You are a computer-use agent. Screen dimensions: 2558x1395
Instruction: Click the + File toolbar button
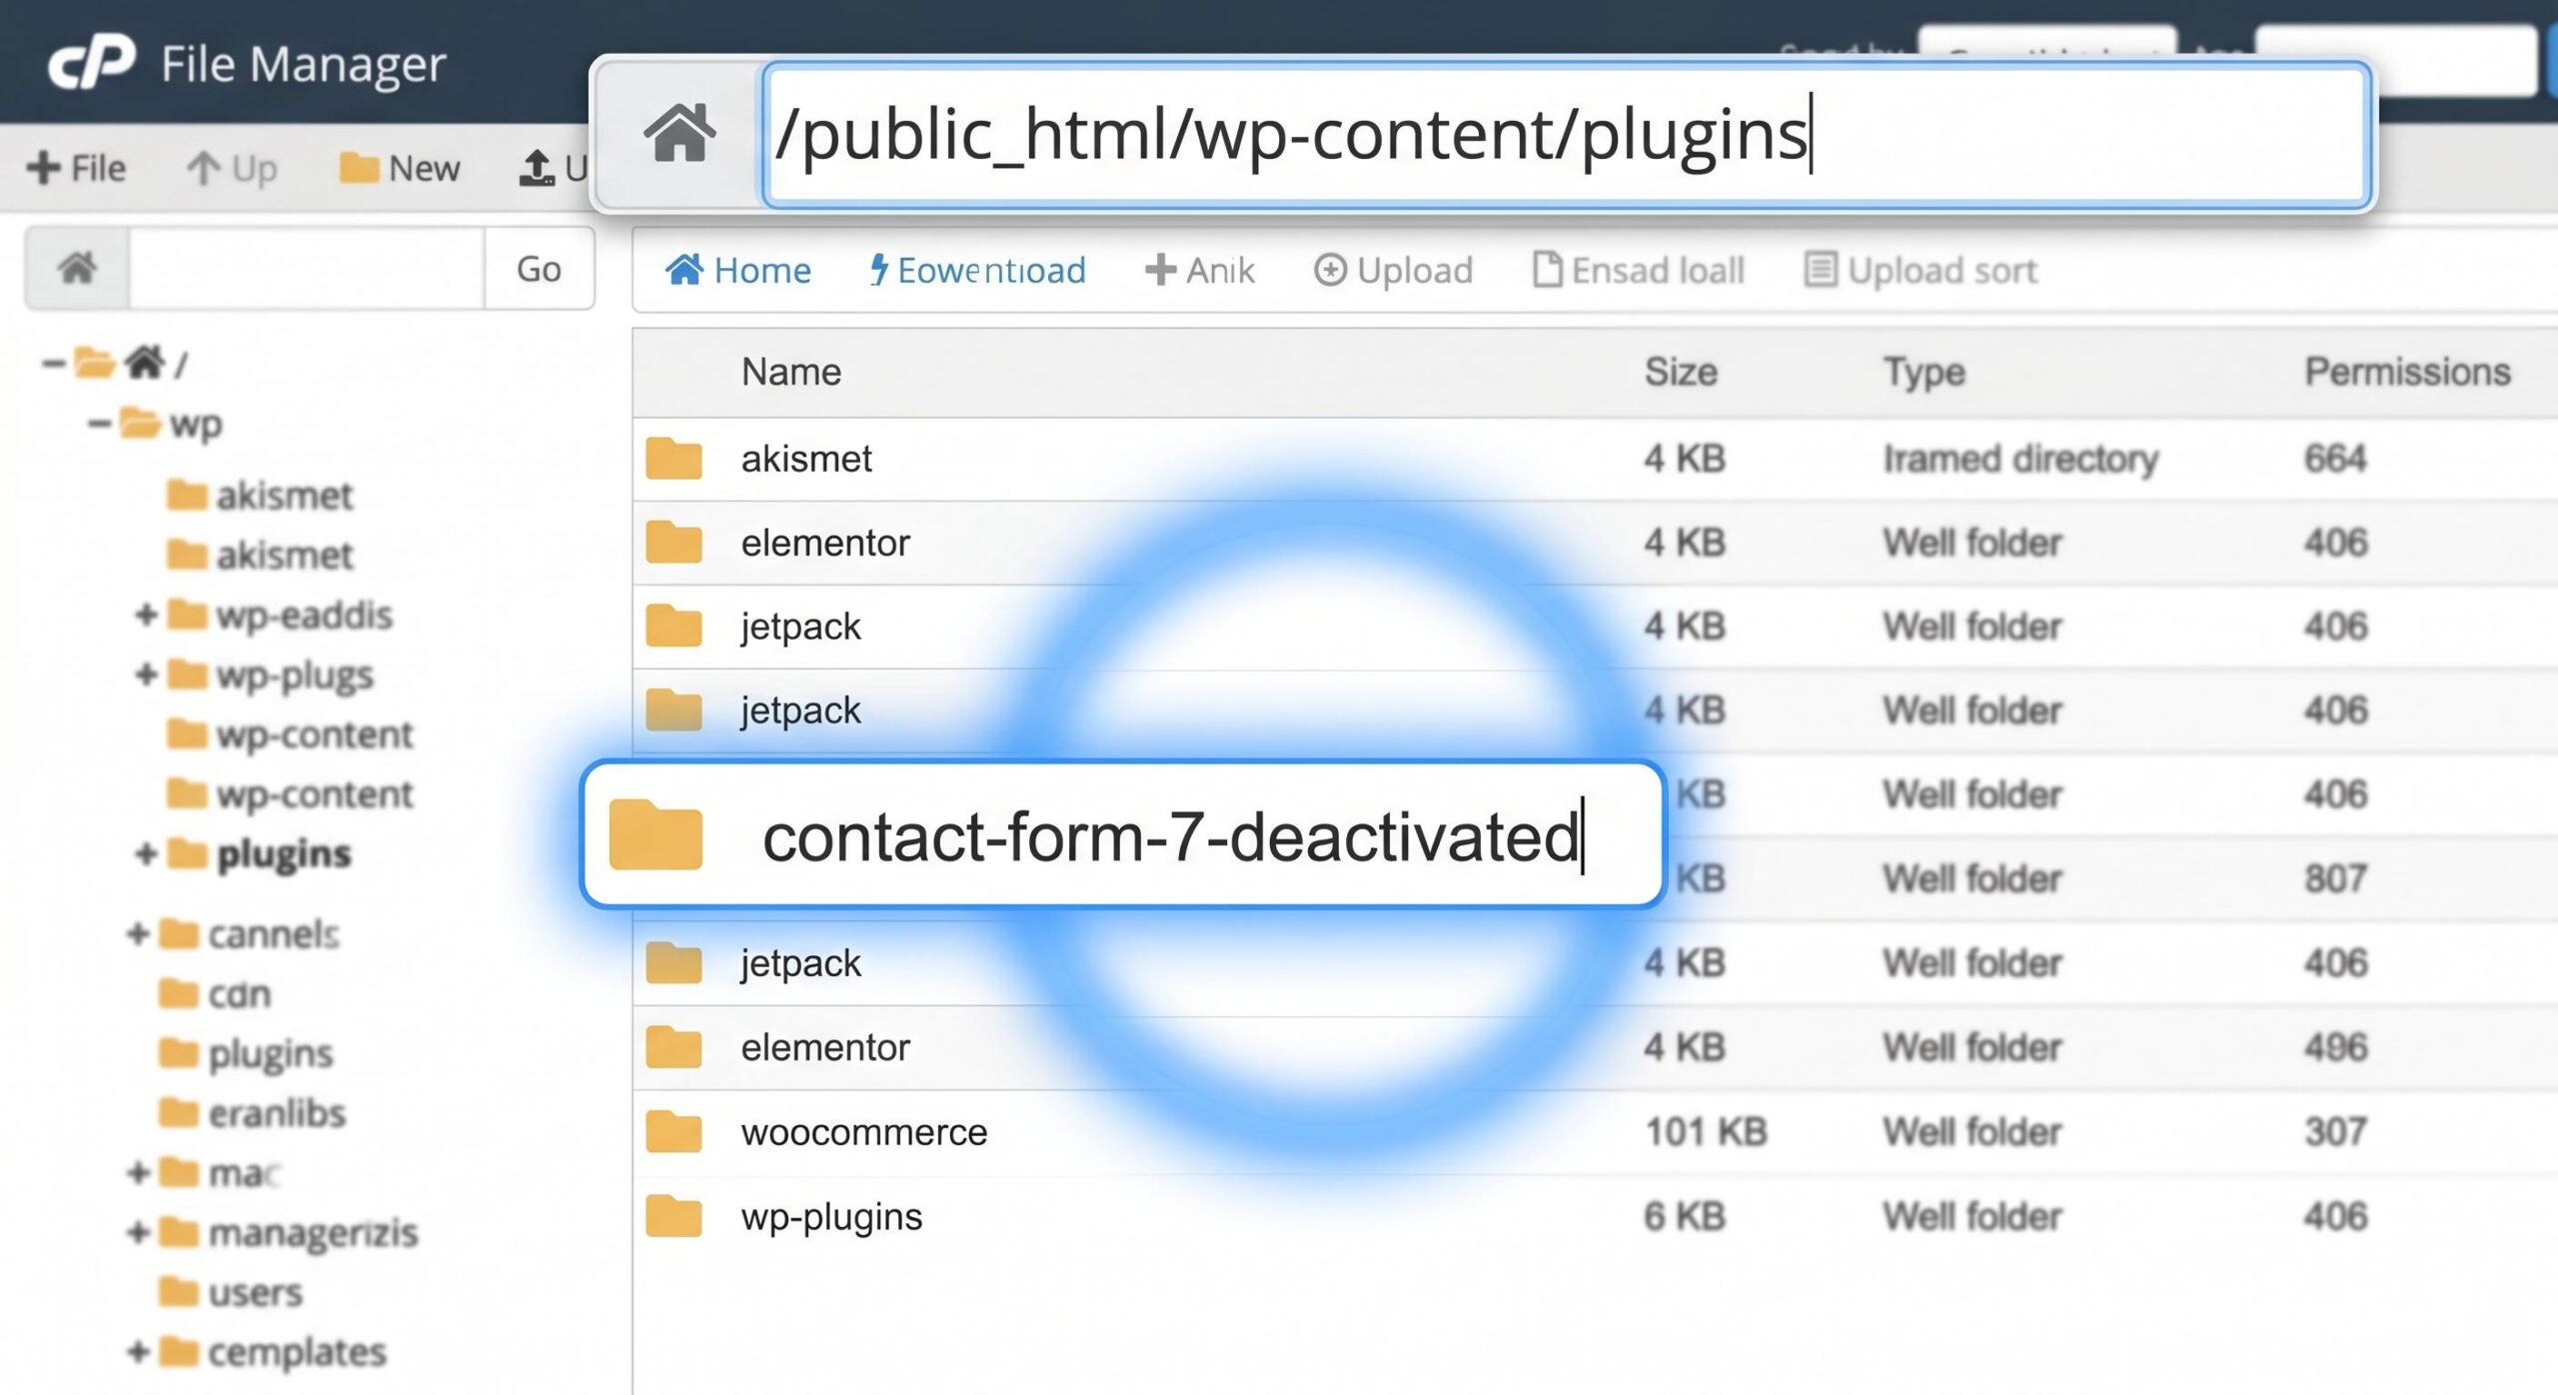click(76, 168)
